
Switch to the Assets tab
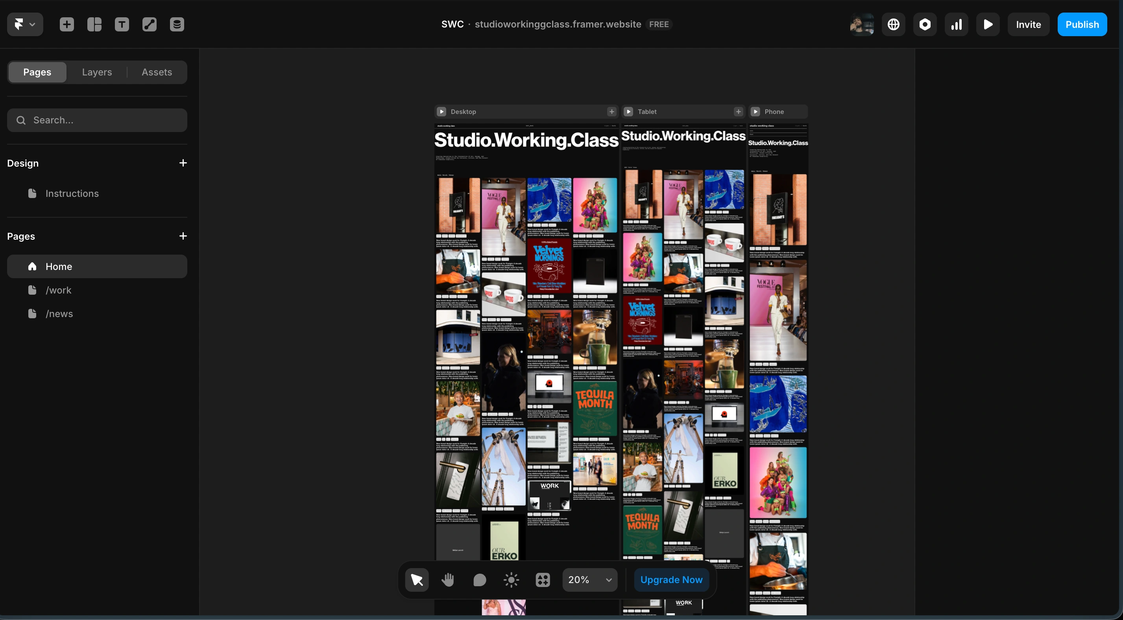click(157, 72)
